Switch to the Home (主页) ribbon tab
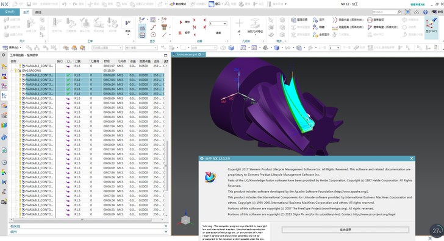 pos(26,12)
